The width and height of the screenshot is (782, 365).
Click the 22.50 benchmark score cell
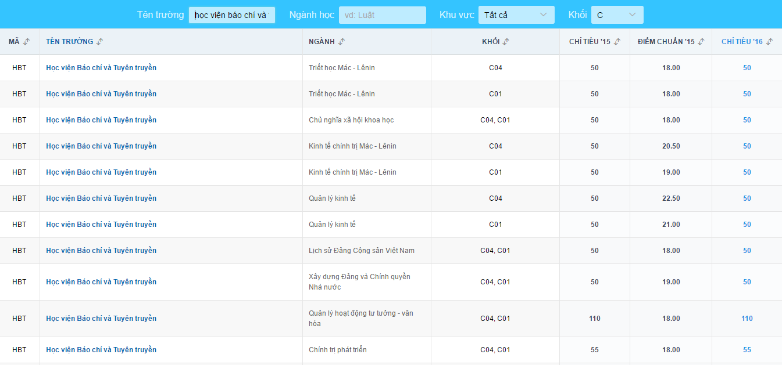pos(670,198)
